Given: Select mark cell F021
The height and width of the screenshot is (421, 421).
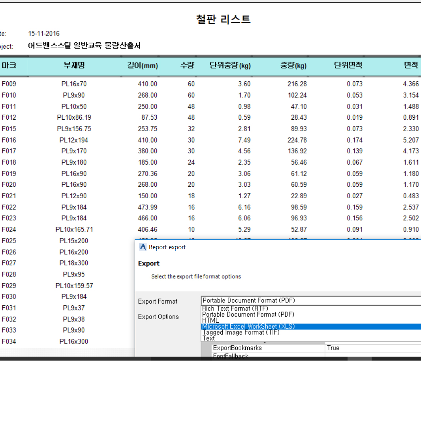Looking at the screenshot, I should pyautogui.click(x=9, y=196).
